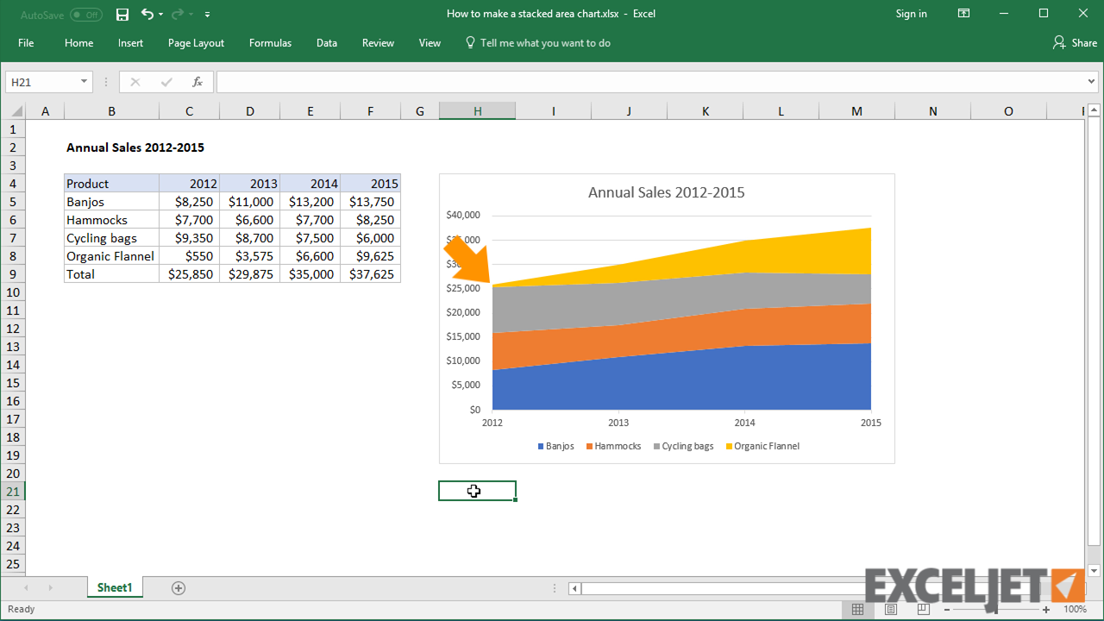This screenshot has width=1104, height=621.
Task: Click the Save icon in quick access toolbar
Action: [x=122, y=14]
